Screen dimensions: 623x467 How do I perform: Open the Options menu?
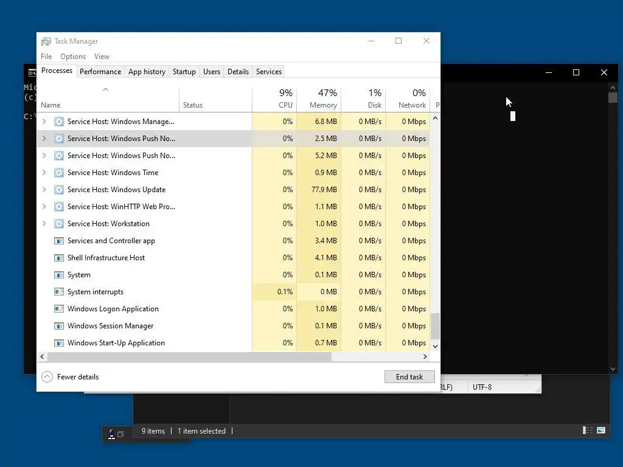[x=73, y=57]
